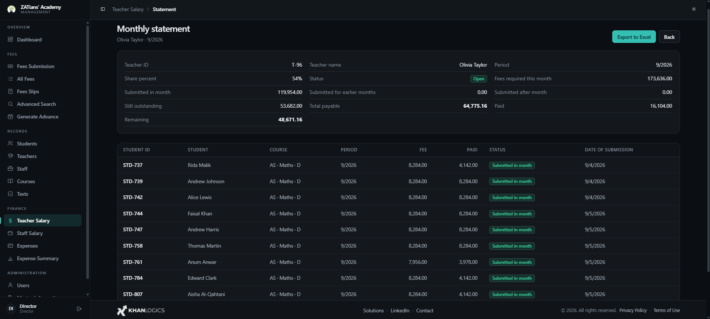Click the Fees Slips icon
Screen dimensions: 710x319
[x=10, y=91]
